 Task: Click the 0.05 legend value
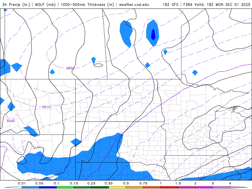[39, 183]
